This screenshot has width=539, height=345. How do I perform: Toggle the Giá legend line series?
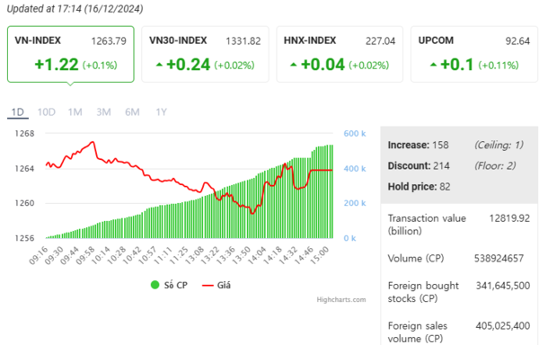pos(216,285)
